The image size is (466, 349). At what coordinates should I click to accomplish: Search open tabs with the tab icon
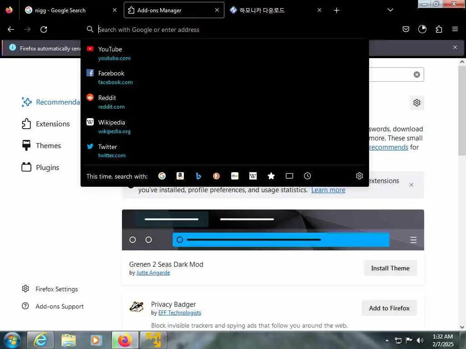(x=289, y=176)
